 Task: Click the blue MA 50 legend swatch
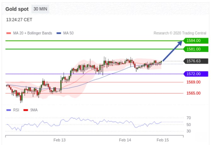tap(59, 33)
